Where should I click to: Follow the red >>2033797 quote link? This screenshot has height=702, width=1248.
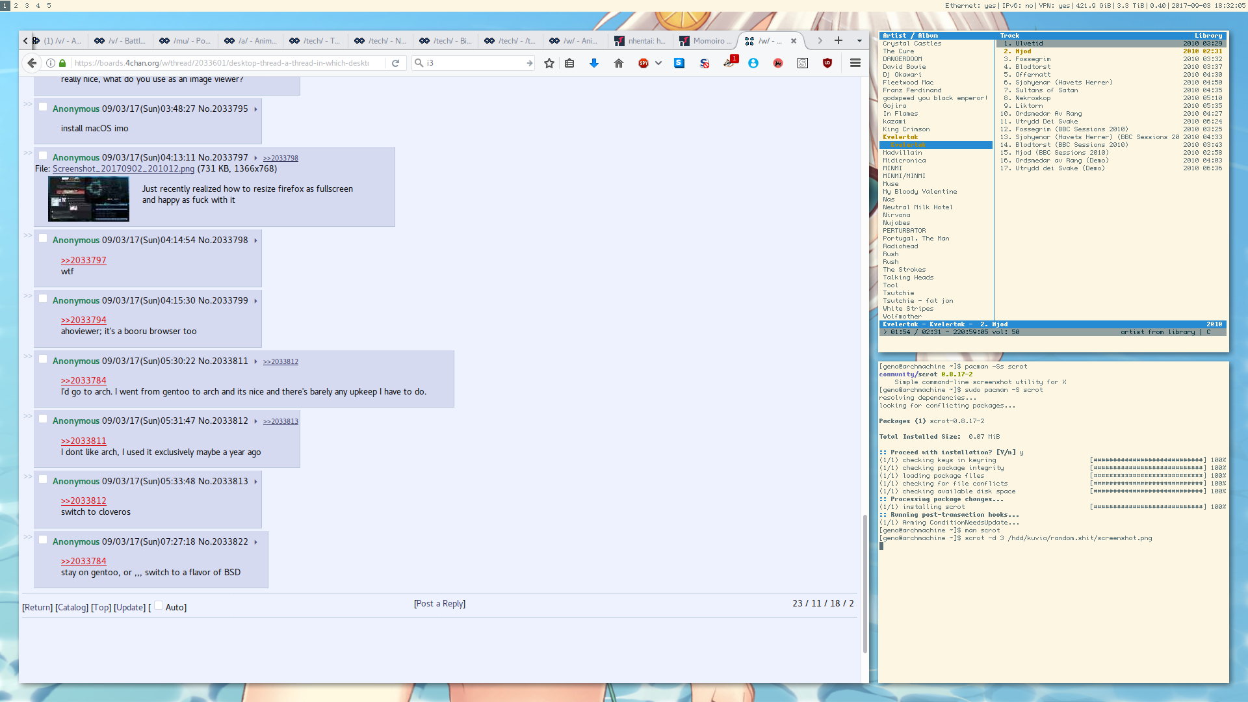[84, 260]
